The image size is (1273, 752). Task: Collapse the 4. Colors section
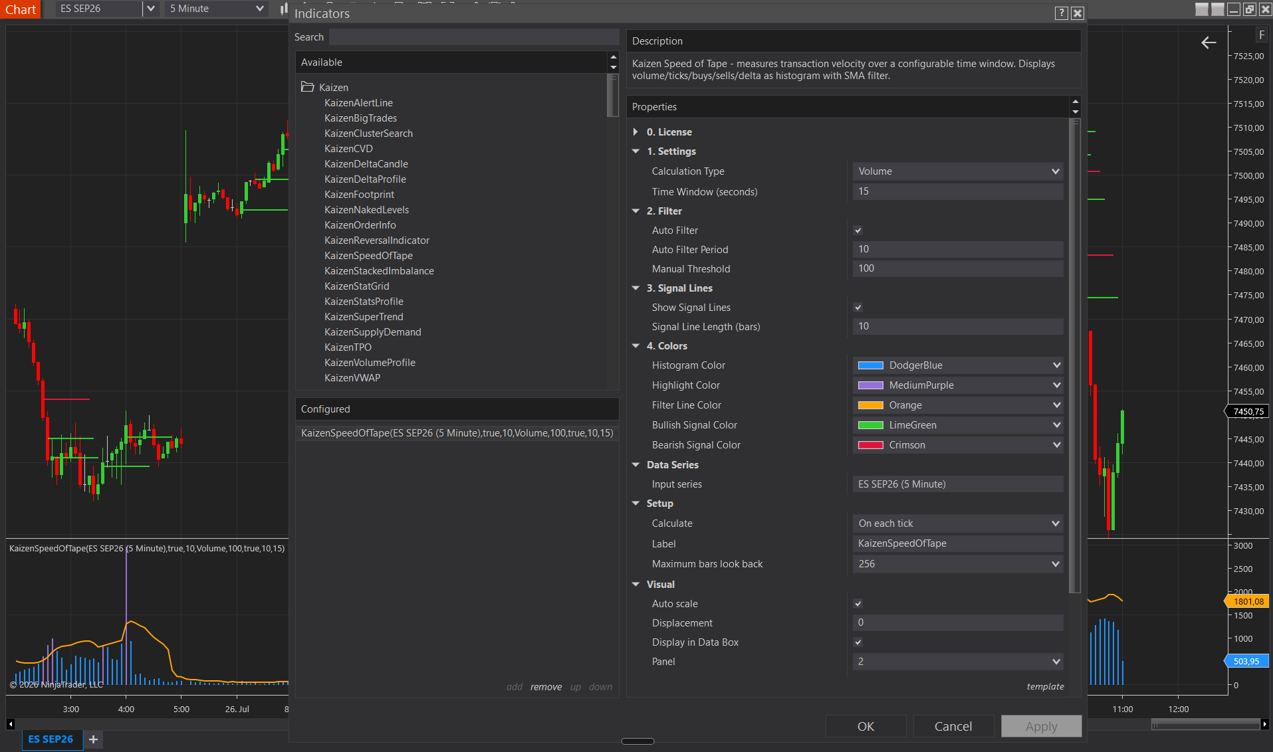coord(636,346)
